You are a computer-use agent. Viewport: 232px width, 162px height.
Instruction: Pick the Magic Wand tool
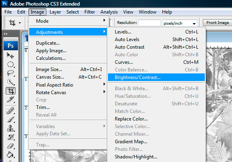[11, 82]
